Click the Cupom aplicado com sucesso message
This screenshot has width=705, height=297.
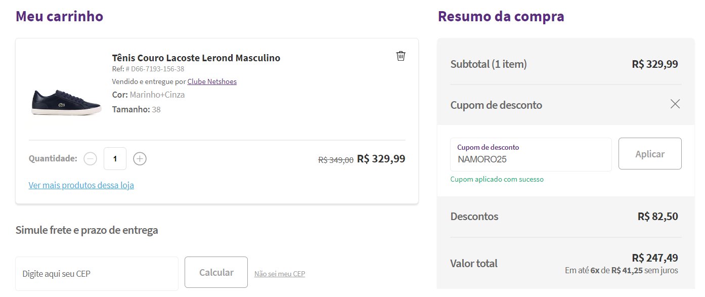pyautogui.click(x=497, y=179)
